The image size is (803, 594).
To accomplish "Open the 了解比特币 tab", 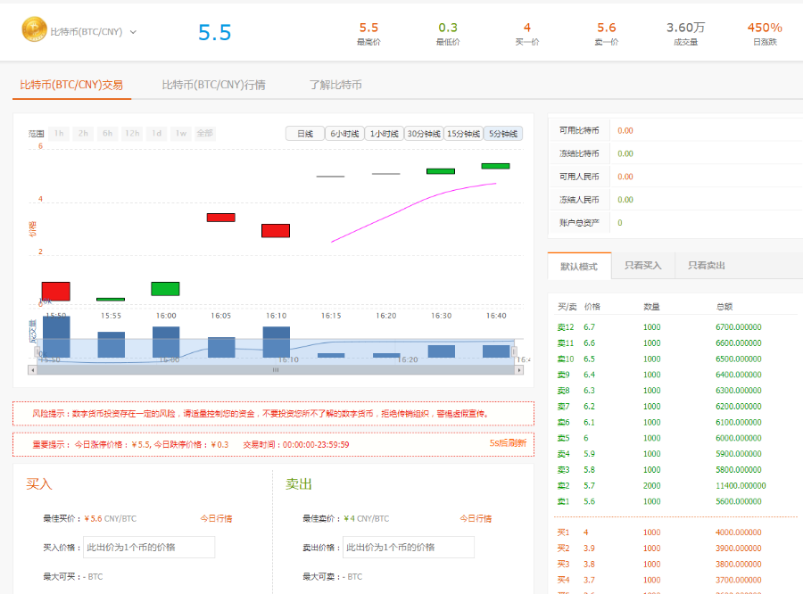I will (335, 86).
